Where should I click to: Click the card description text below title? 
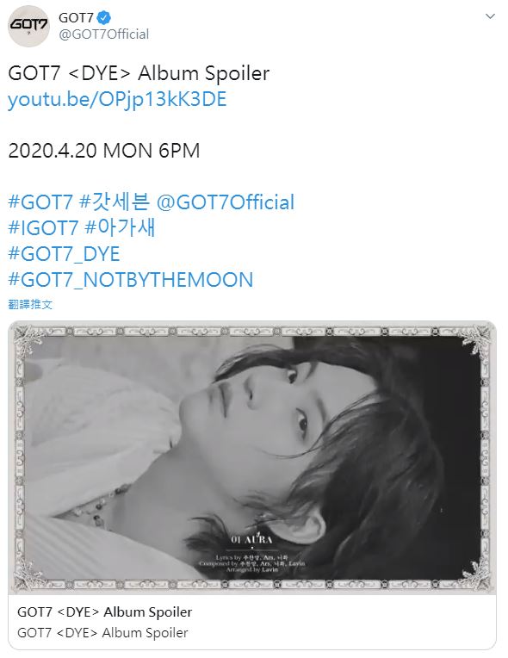tap(102, 633)
